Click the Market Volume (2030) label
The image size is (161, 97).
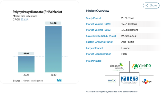tap(99, 30)
